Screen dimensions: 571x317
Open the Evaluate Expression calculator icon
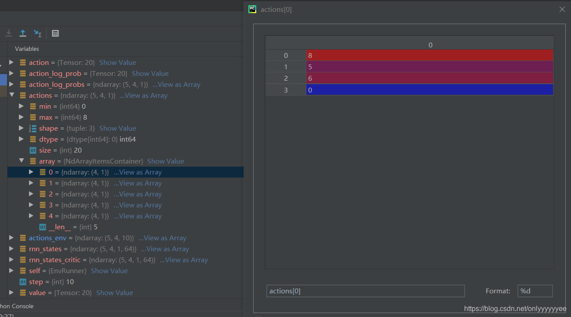(x=55, y=33)
